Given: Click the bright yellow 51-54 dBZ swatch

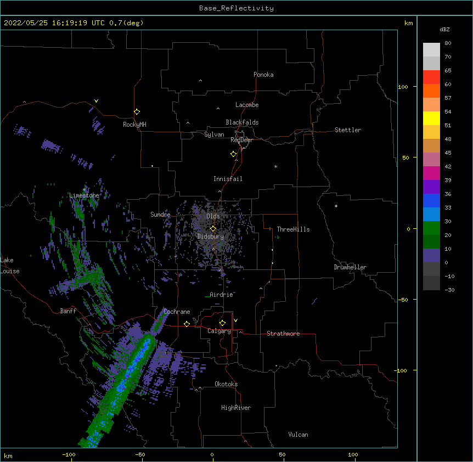Looking at the screenshot, I should pyautogui.click(x=431, y=118).
